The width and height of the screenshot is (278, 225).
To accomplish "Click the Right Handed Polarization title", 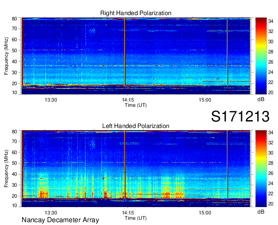I will pos(136,13).
